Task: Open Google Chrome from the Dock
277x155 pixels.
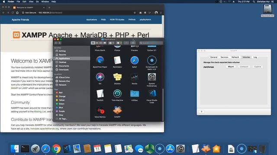Action: [56, 149]
